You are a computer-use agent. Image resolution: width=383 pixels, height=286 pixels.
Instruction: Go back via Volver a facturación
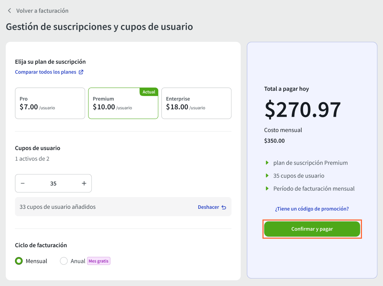click(42, 11)
